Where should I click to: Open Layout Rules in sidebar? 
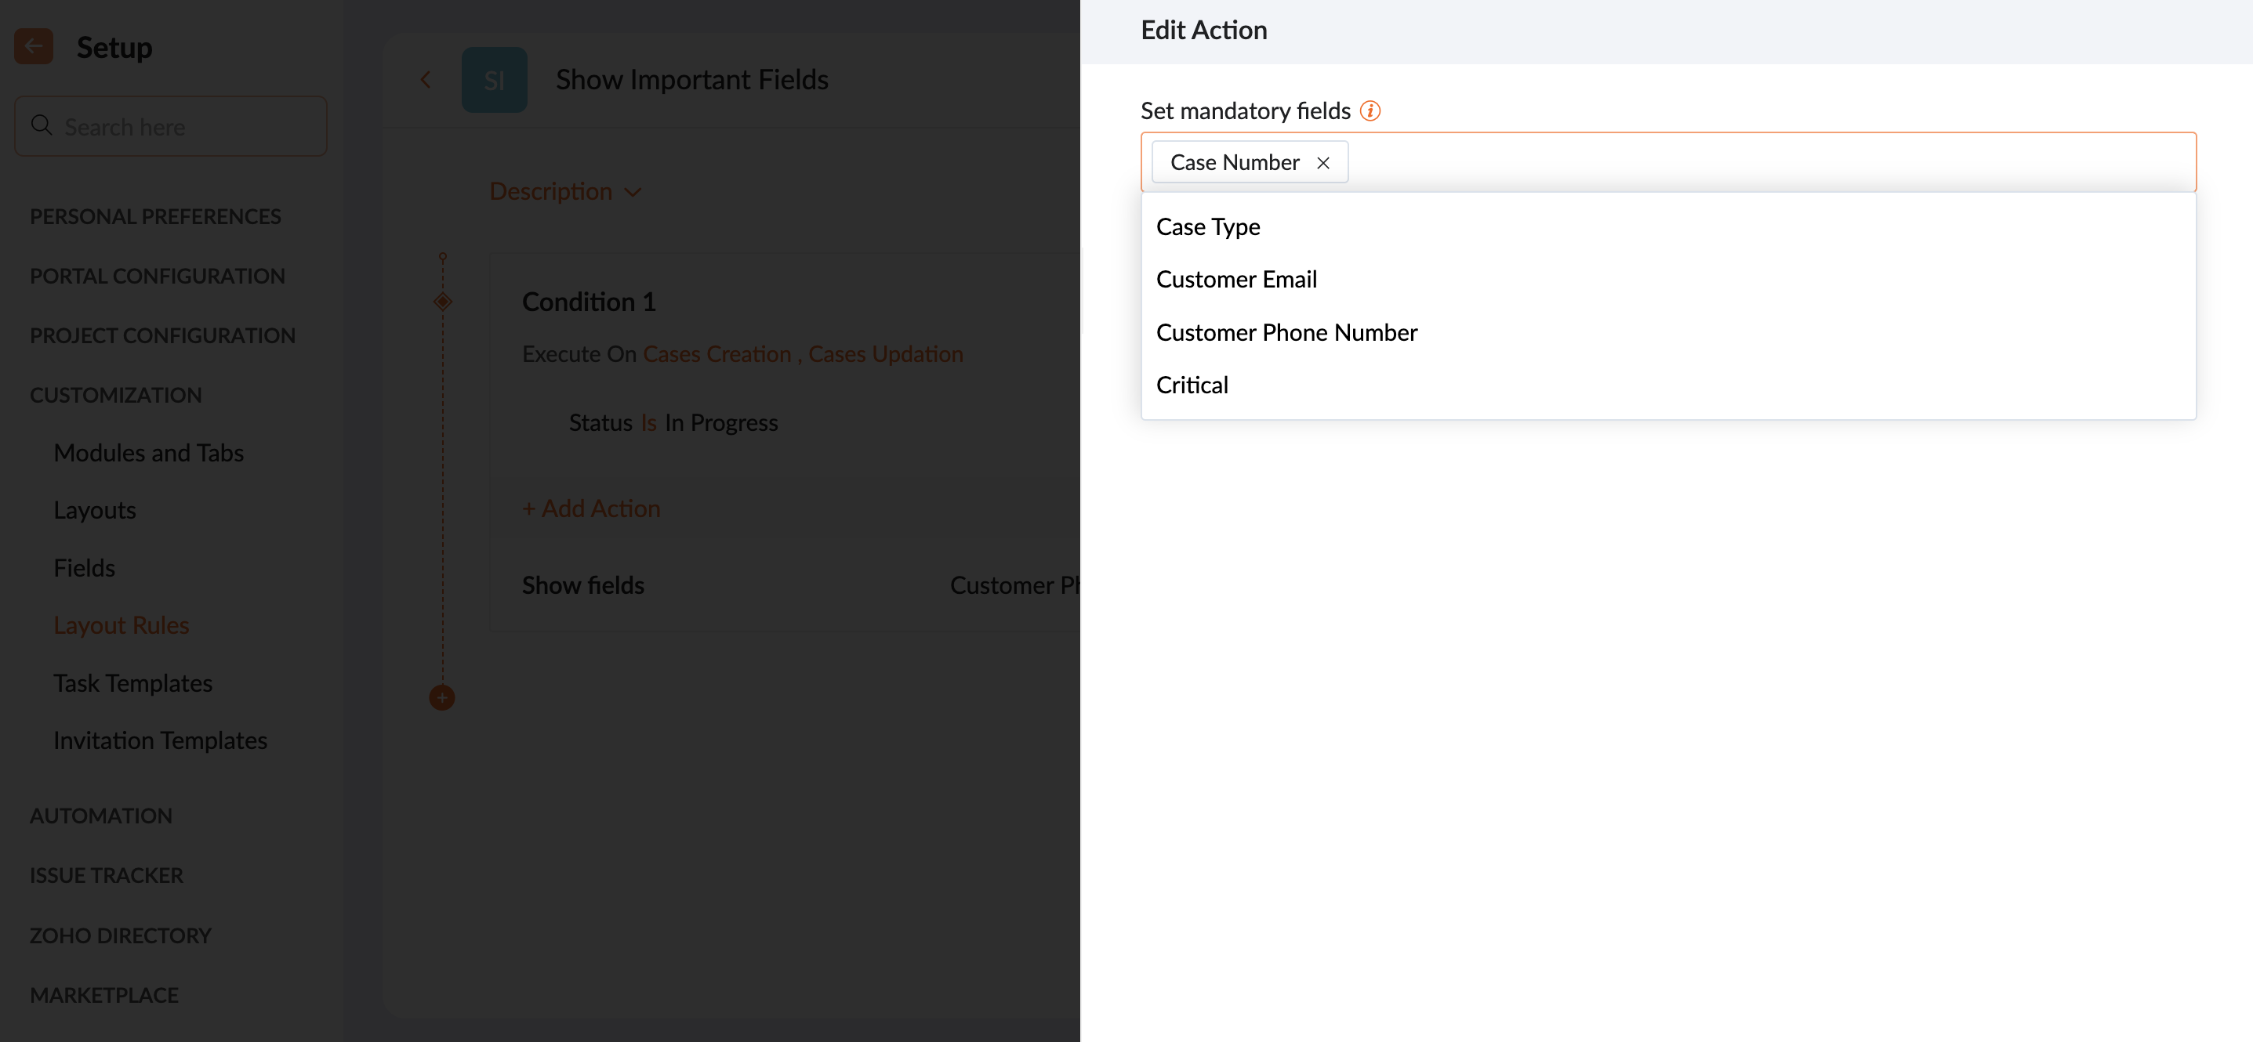coord(122,625)
